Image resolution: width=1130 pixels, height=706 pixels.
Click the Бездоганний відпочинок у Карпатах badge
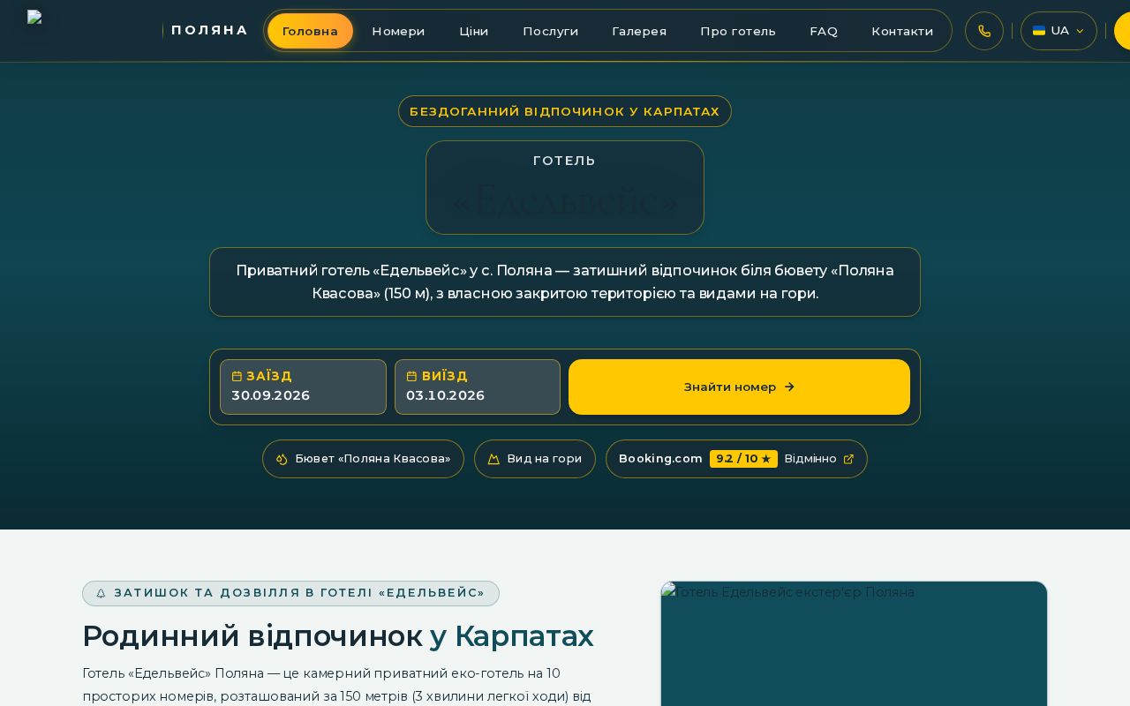(565, 111)
